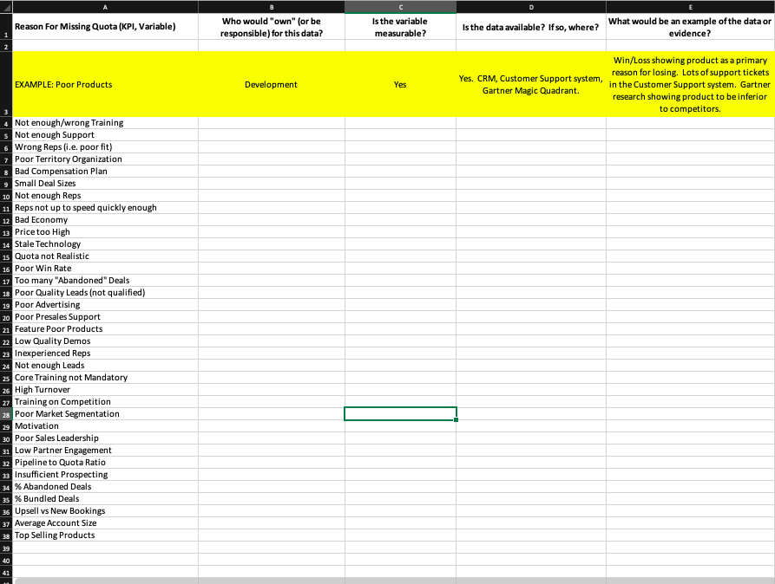
Task: Select column A header
Action: pyautogui.click(x=105, y=6)
